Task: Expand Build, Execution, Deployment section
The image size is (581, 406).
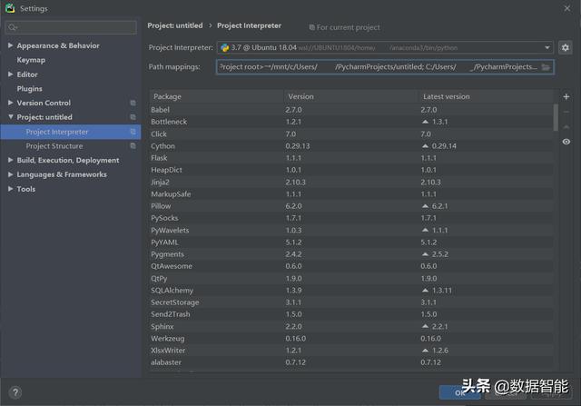Action: click(x=10, y=160)
